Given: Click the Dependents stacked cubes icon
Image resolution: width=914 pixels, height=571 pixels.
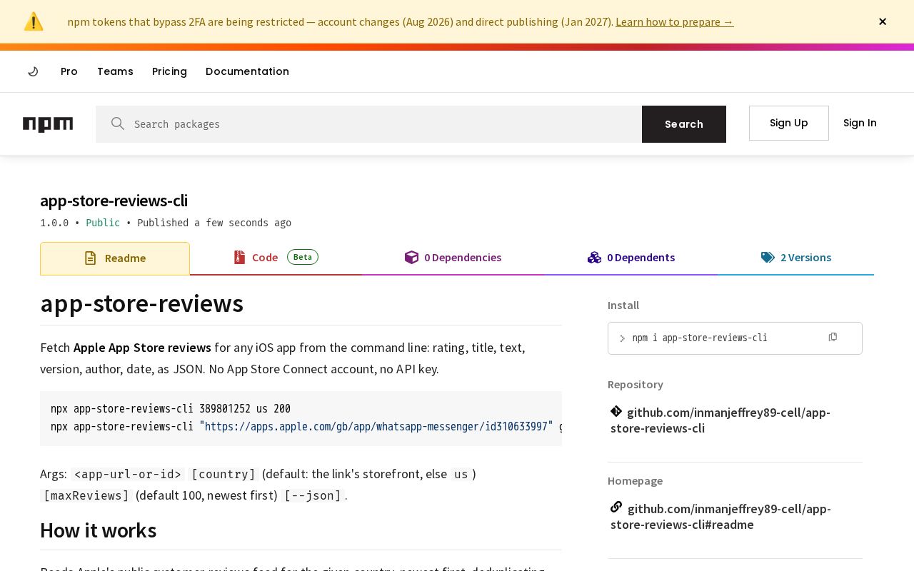Looking at the screenshot, I should tap(594, 257).
